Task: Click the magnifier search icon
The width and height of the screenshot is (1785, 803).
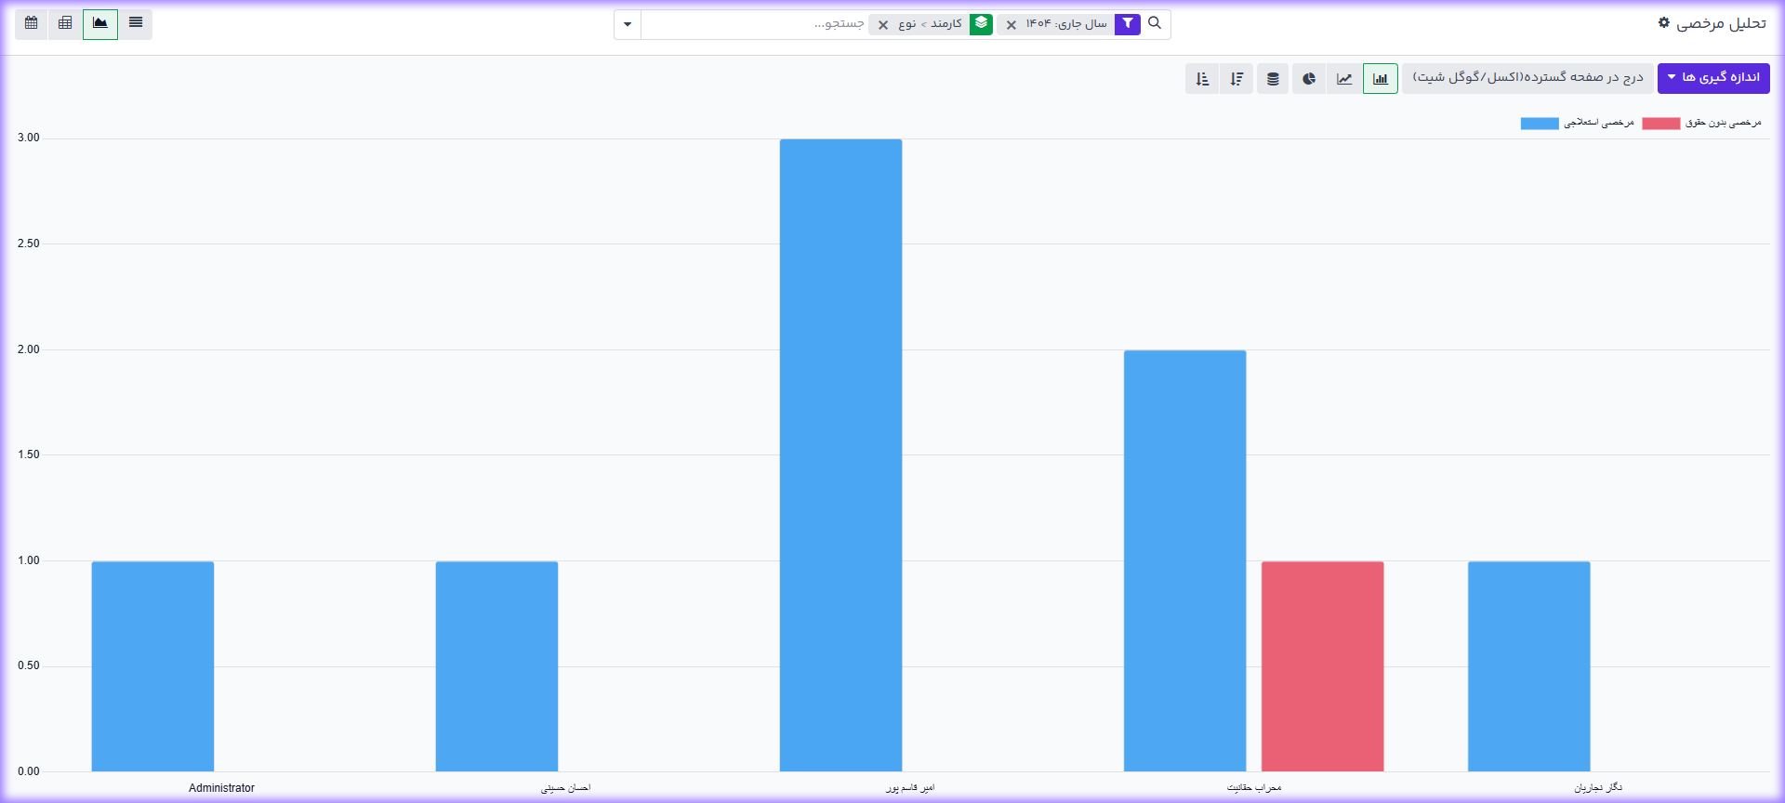Action: click(1155, 23)
